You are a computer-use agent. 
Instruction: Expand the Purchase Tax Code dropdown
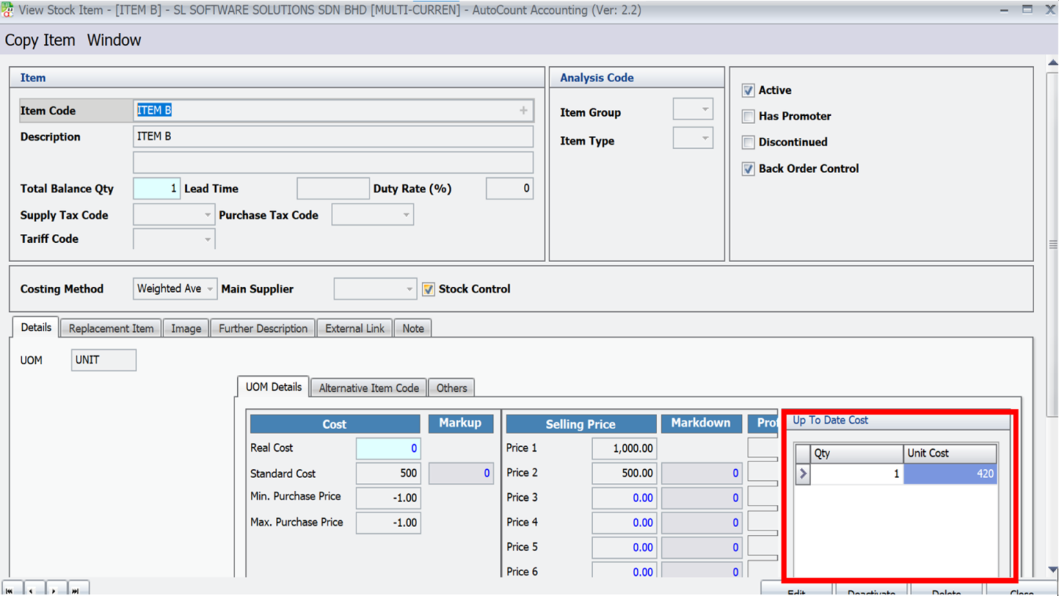click(406, 215)
